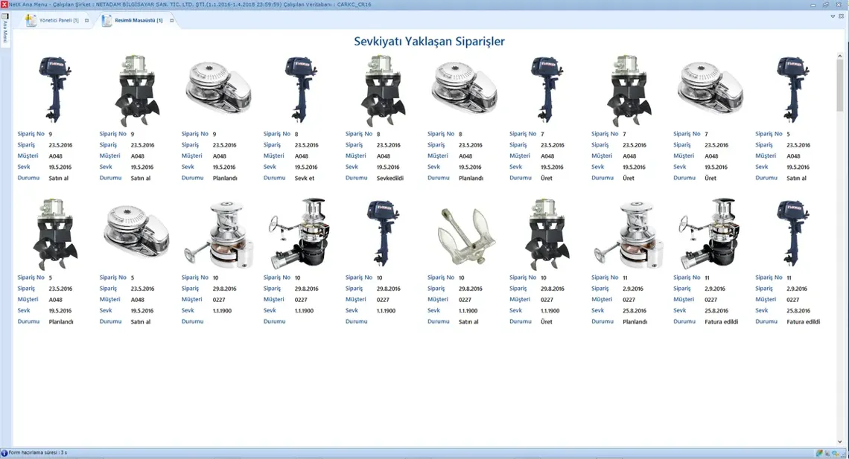Open the tab list dropdown arrow at top right
Viewport: 849px width, 459px height.
pos(833,16)
